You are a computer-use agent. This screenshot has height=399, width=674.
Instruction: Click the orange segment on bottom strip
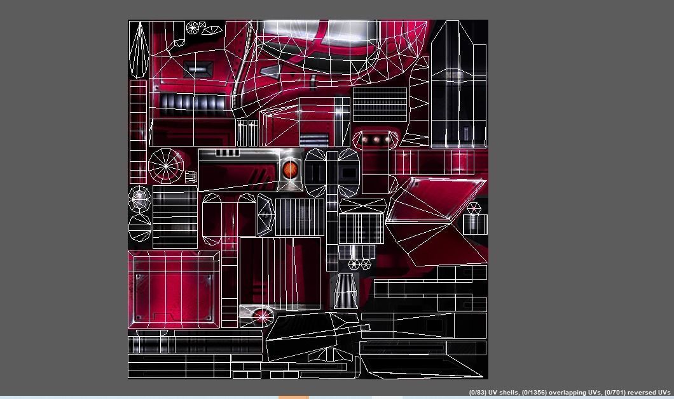[293, 396]
